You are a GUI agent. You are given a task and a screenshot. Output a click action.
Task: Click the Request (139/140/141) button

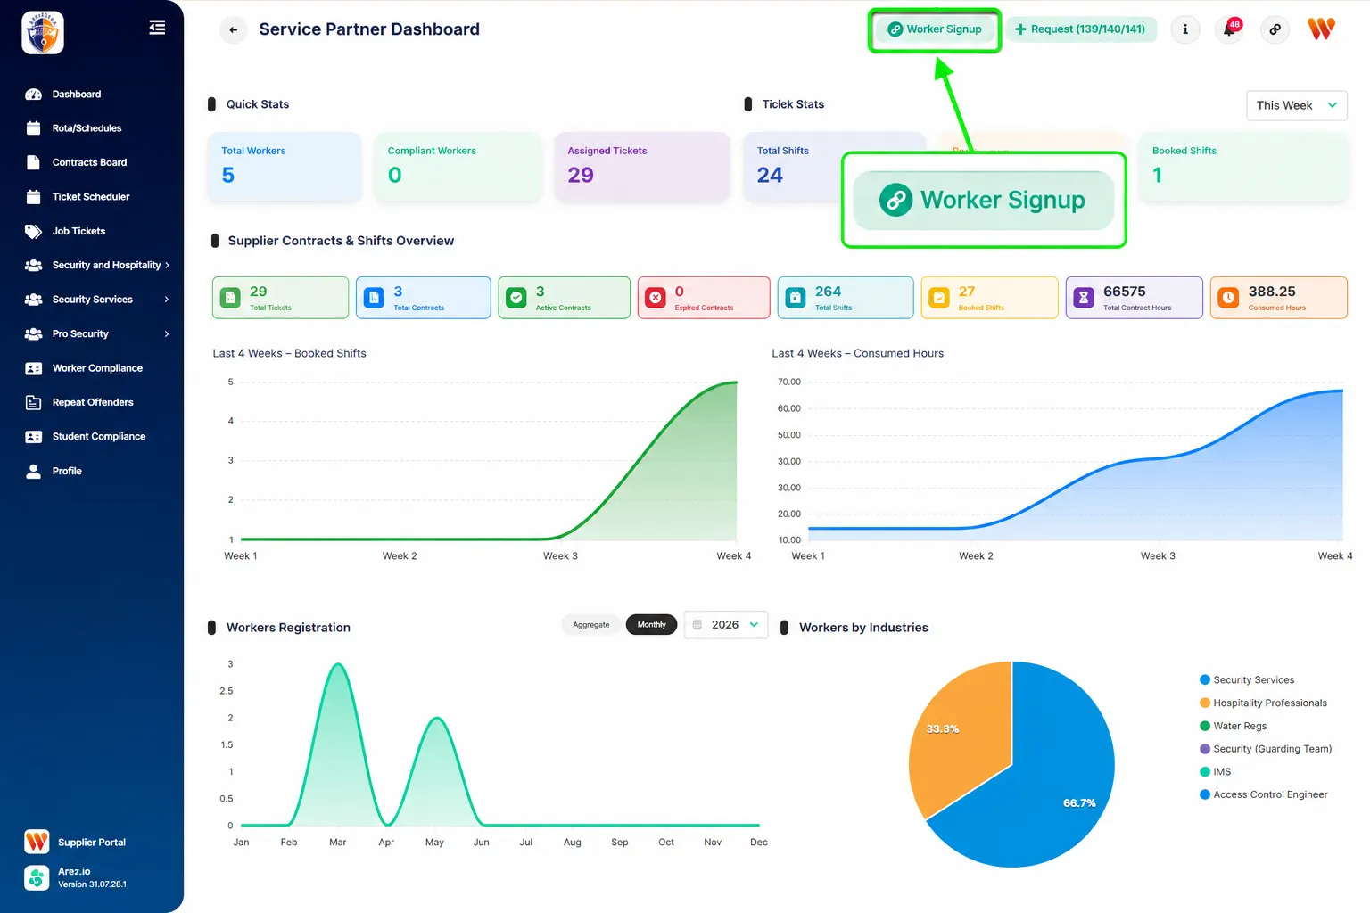pos(1081,29)
